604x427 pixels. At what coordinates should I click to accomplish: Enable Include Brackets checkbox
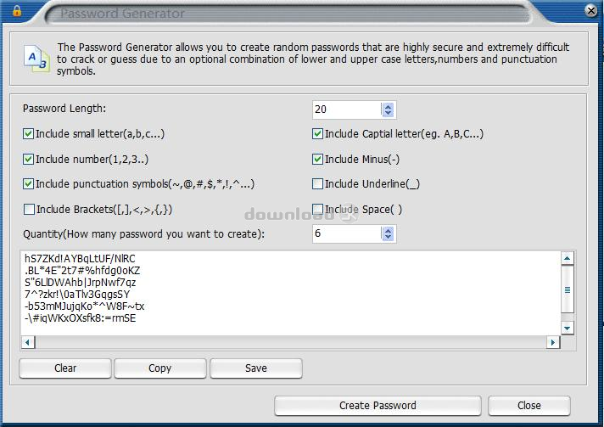[29, 210]
